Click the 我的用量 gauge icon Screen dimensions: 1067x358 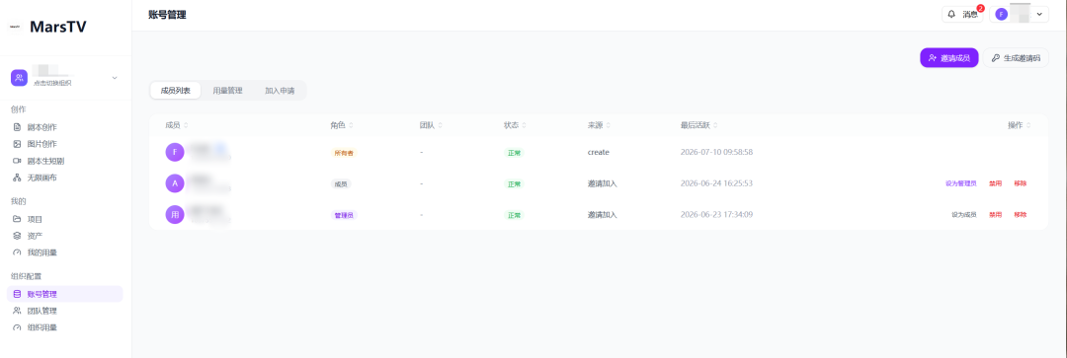click(x=17, y=252)
